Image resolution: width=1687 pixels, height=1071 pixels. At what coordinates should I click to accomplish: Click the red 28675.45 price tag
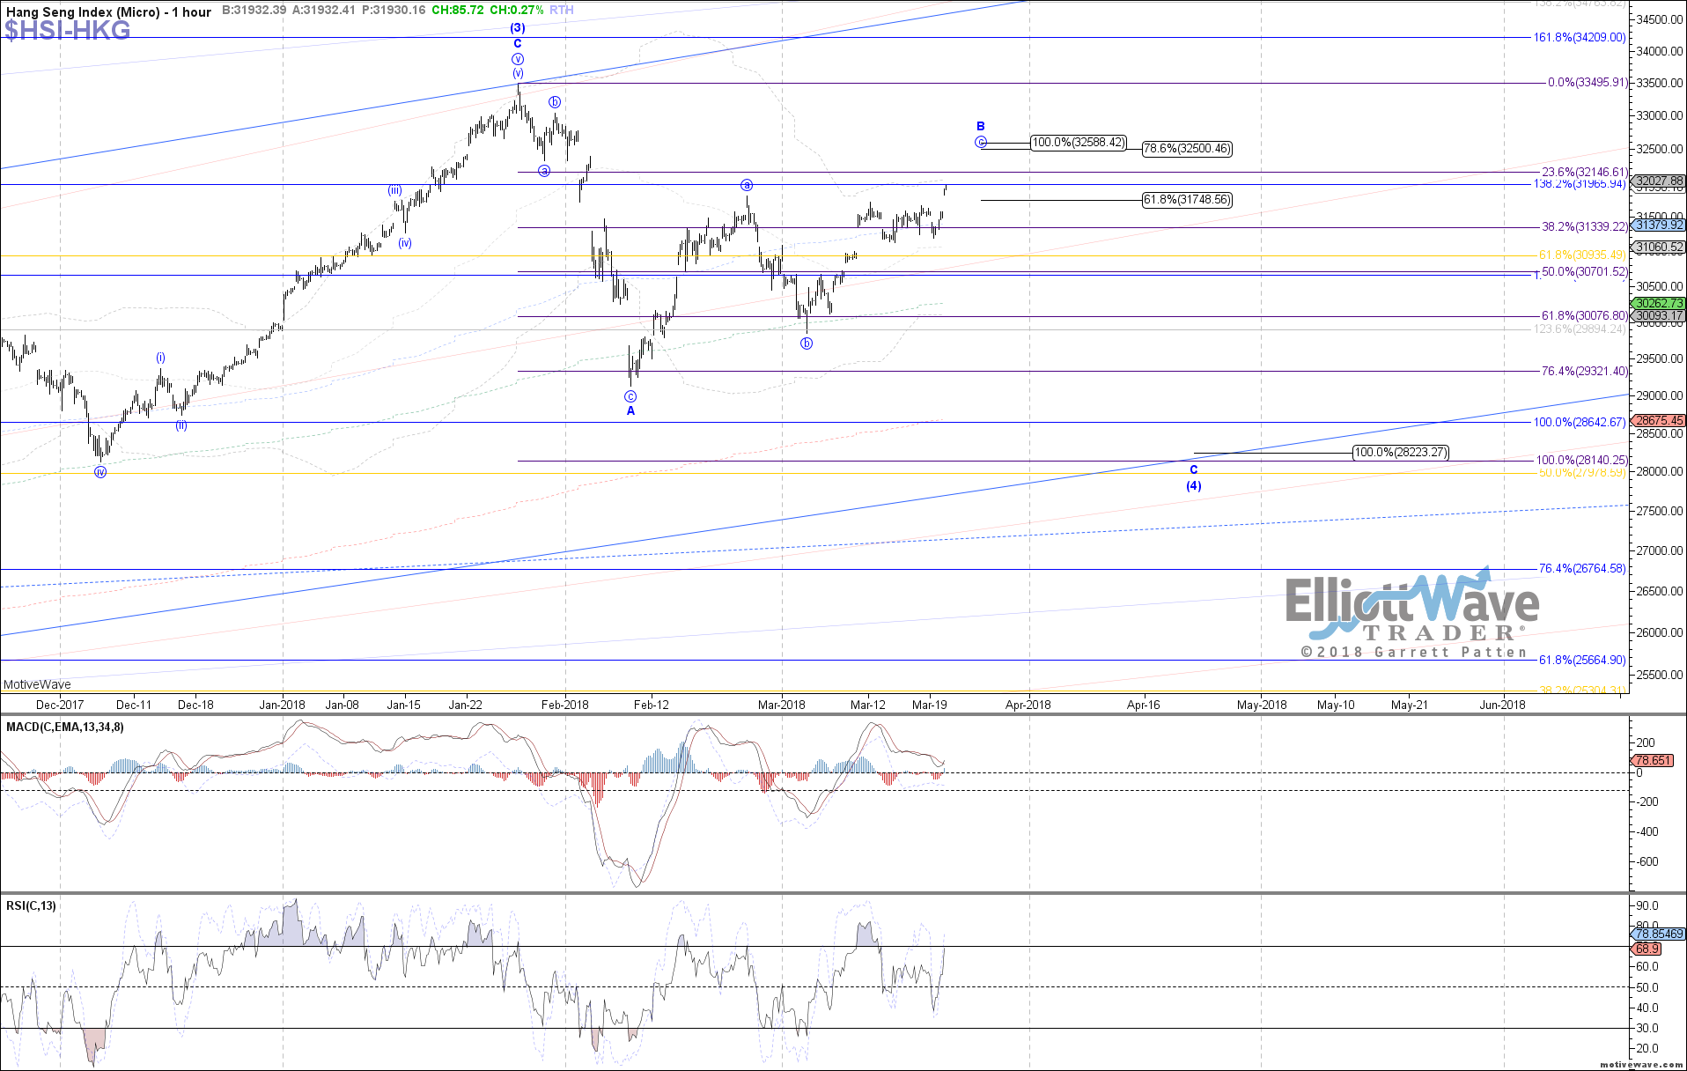(x=1659, y=421)
